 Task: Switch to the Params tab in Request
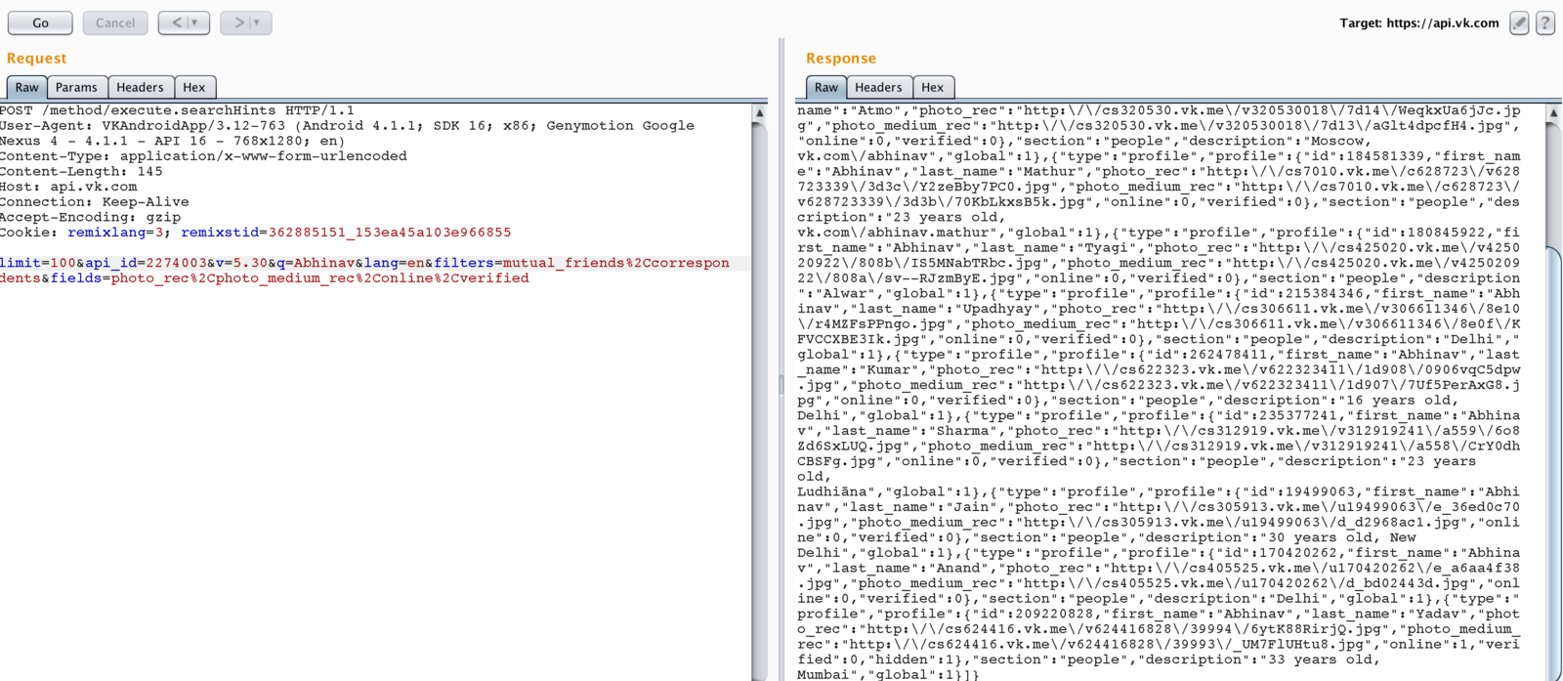[76, 87]
